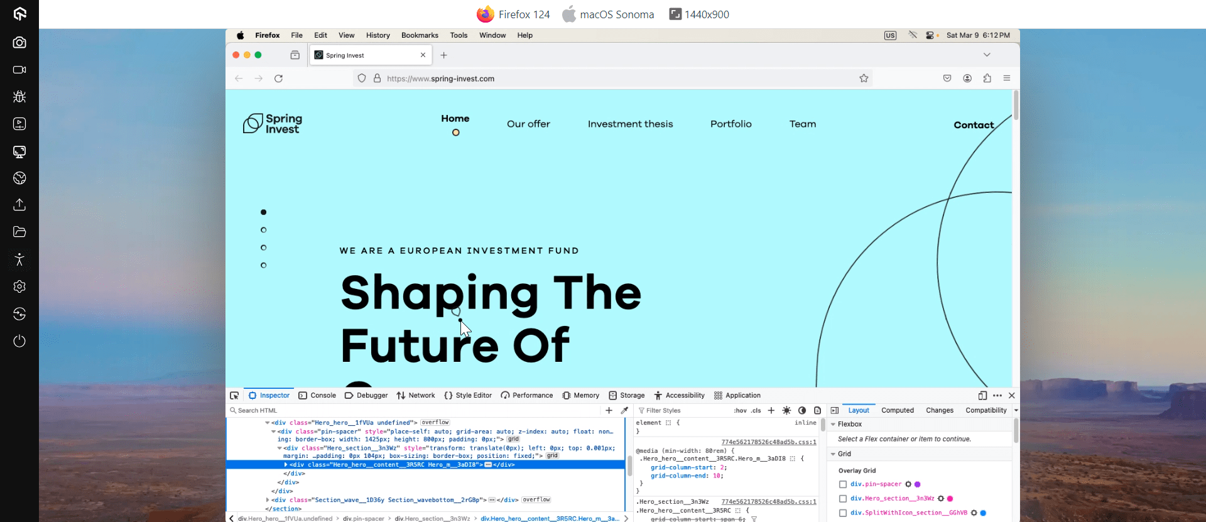Click the Firefox account profile icon
Screen dimensions: 1206x522
pos(967,79)
